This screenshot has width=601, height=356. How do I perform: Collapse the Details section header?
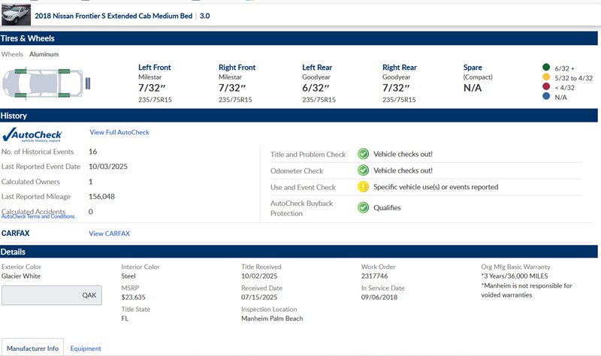pyautogui.click(x=299, y=252)
